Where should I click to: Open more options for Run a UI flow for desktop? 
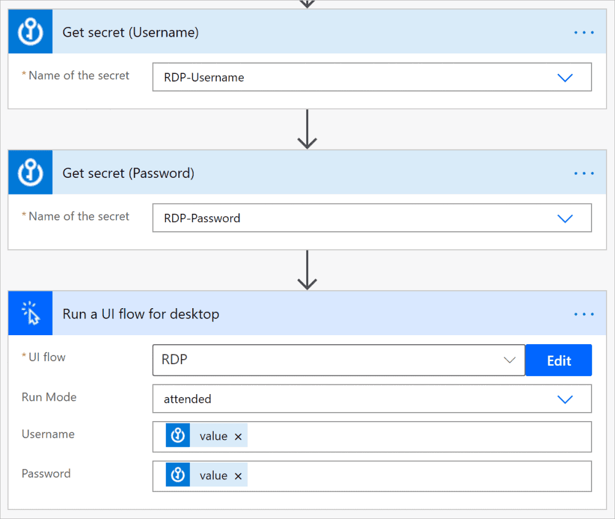584,314
